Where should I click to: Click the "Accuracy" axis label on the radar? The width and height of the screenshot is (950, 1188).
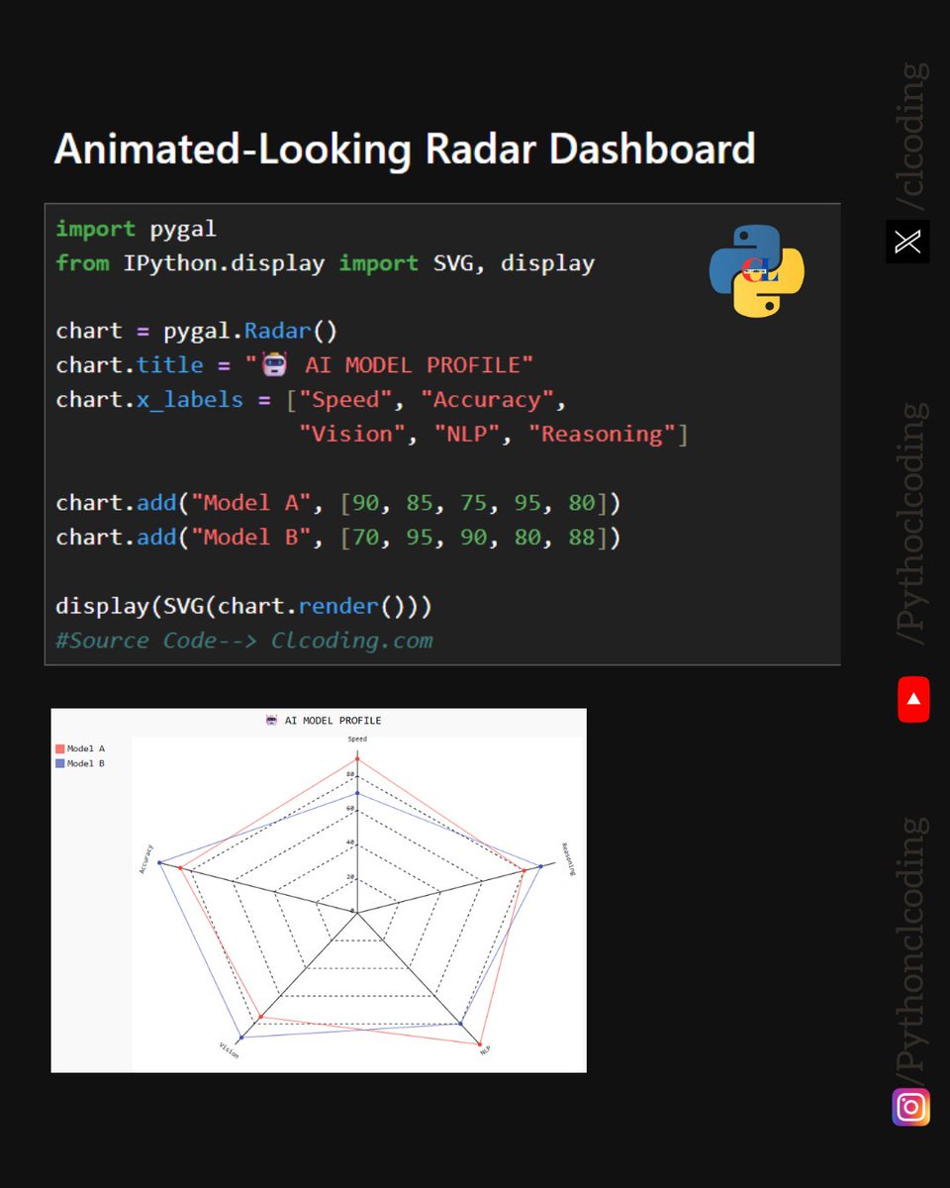148,858
